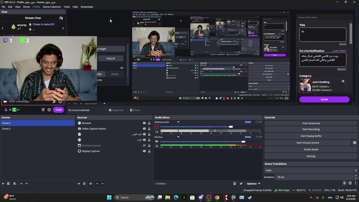
Task: Open Desktop Audio dropdown arrow
Action: click(178, 122)
